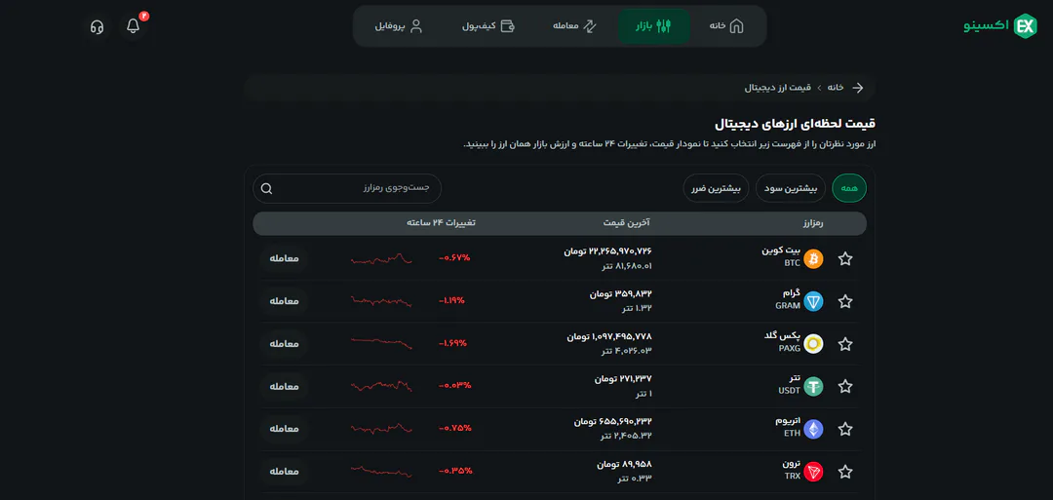The height and width of the screenshot is (500, 1053).
Task: Click the GRAM change value -۱.۱۹%
Action: click(x=452, y=300)
